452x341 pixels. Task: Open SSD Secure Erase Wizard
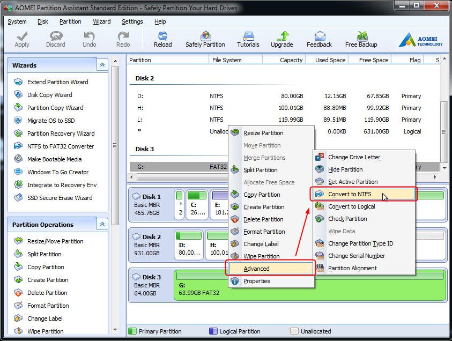(60, 198)
